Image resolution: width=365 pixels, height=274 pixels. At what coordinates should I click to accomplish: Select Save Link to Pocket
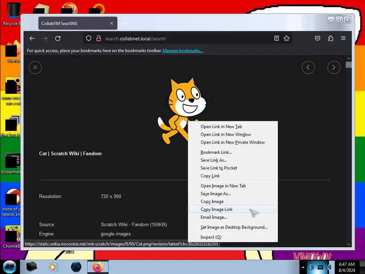click(x=233, y=168)
